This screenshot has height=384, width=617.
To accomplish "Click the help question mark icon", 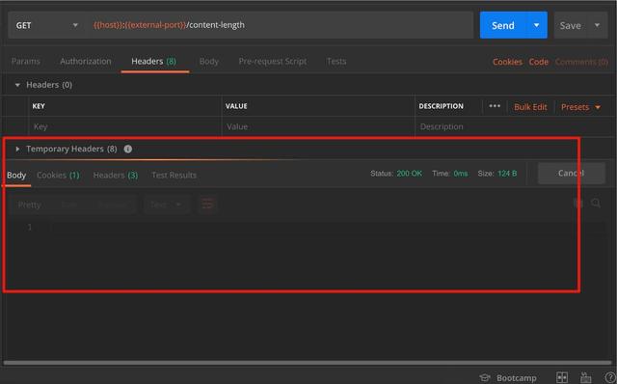I will [610, 377].
